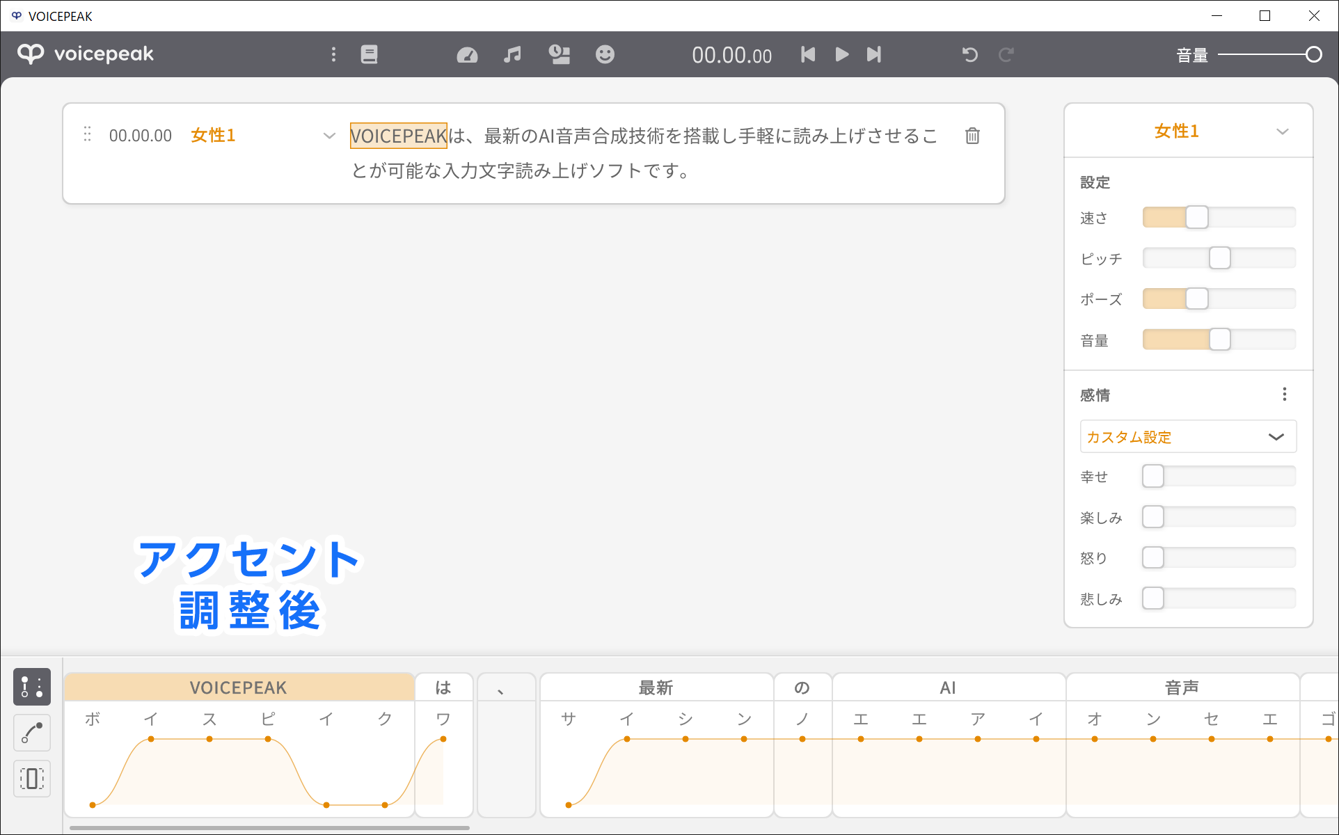Image resolution: width=1339 pixels, height=835 pixels.
Task: Select the phoneme length edit tool
Action: coord(32,779)
